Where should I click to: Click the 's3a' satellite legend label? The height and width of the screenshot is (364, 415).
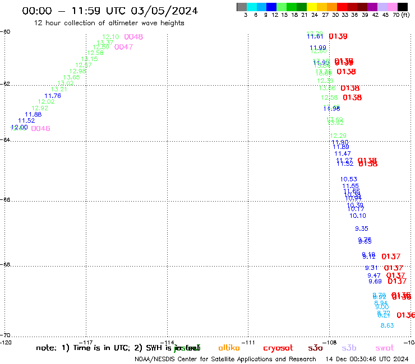315,348
